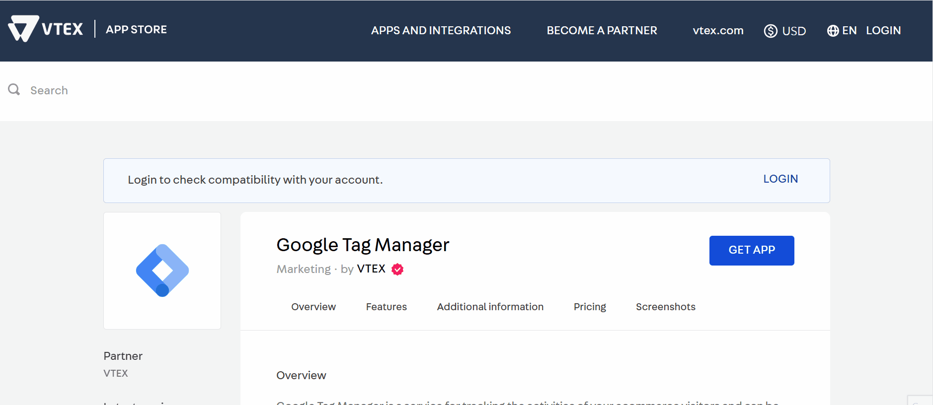Click the search magnifier icon
Image resolution: width=933 pixels, height=405 pixels.
pyautogui.click(x=14, y=89)
